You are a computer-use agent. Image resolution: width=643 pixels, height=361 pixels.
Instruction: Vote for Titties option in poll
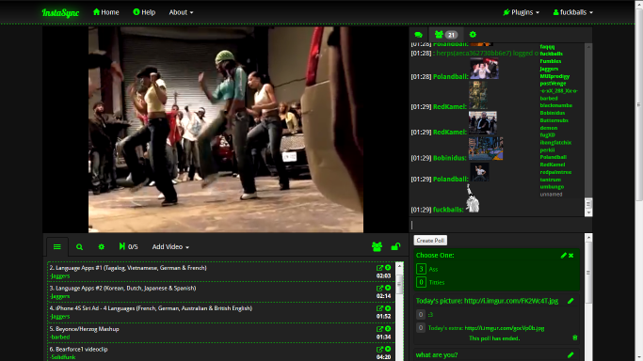421,282
